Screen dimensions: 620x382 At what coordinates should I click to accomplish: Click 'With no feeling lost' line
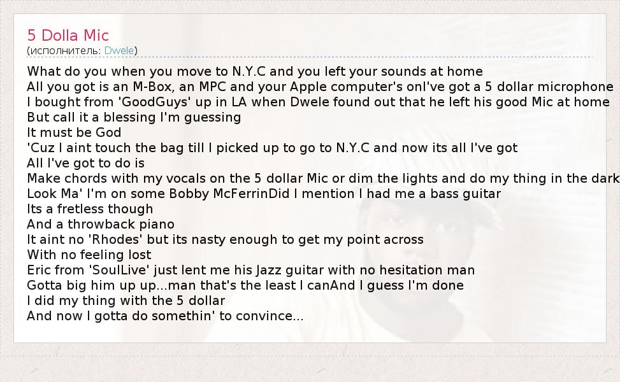(x=89, y=255)
